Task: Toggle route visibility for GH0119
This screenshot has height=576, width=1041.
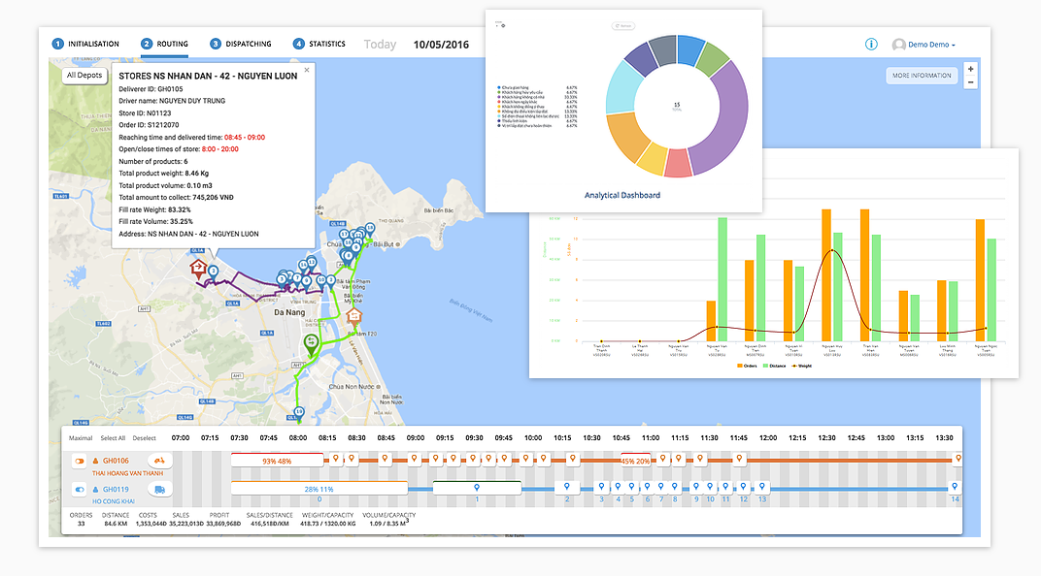Action: [x=79, y=490]
